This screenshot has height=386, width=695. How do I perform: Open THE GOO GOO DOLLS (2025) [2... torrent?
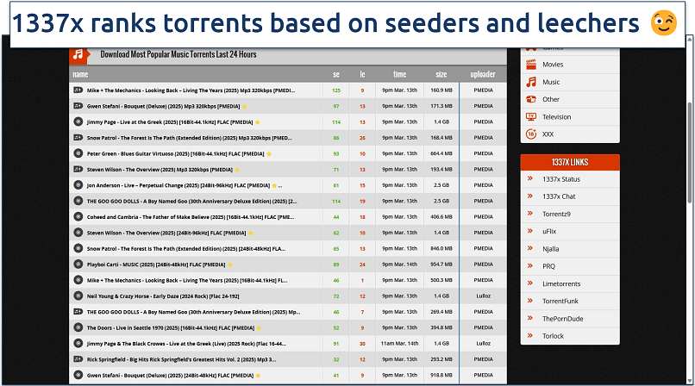click(x=192, y=201)
